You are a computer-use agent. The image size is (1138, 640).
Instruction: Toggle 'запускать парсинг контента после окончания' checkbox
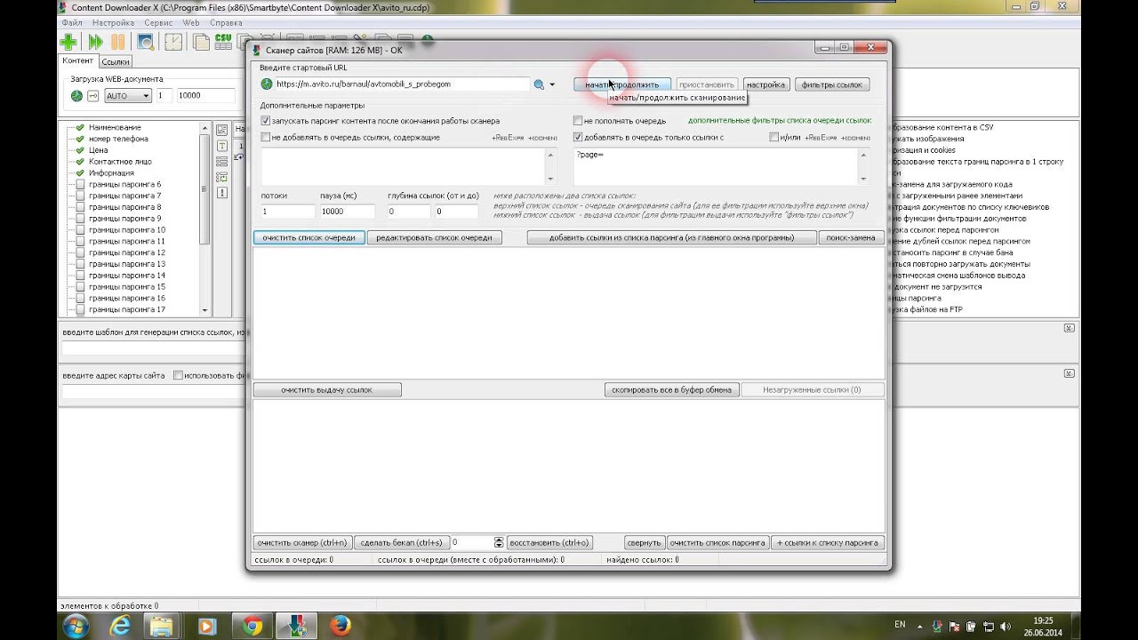266,121
